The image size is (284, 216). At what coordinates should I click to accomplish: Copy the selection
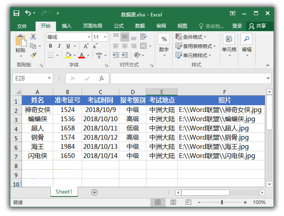33,46
